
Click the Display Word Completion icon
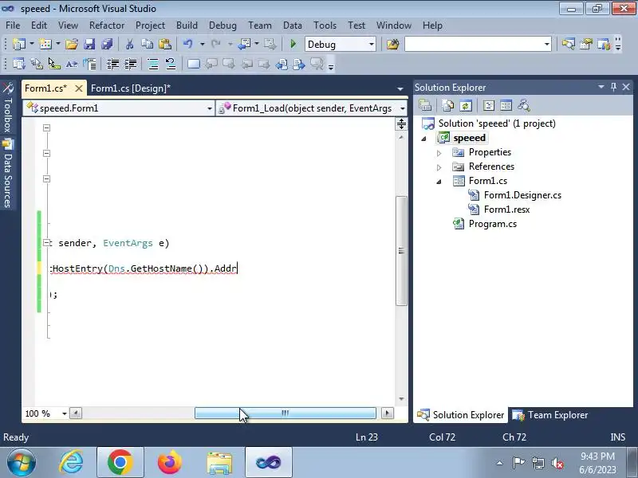(72, 64)
